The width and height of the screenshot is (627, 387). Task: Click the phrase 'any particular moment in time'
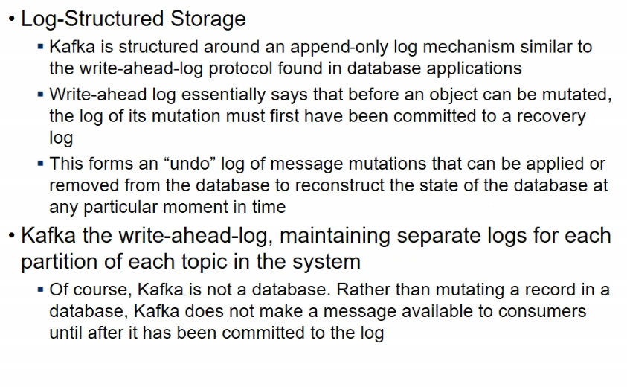pyautogui.click(x=167, y=208)
